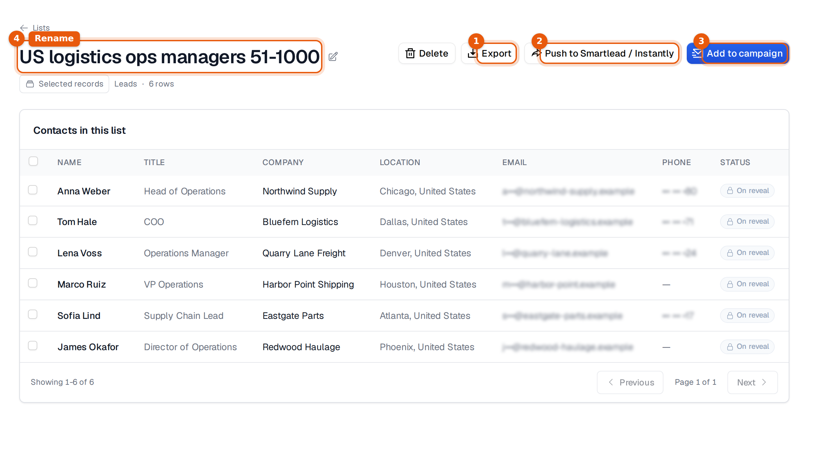Tick the Marco Ruiz row checkbox
Screen dimensions: 816x466
click(x=33, y=283)
